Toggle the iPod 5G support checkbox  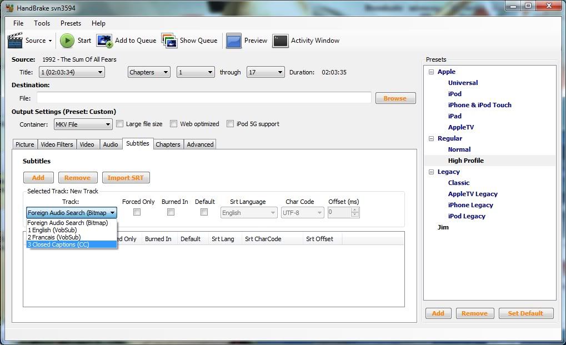coord(231,124)
